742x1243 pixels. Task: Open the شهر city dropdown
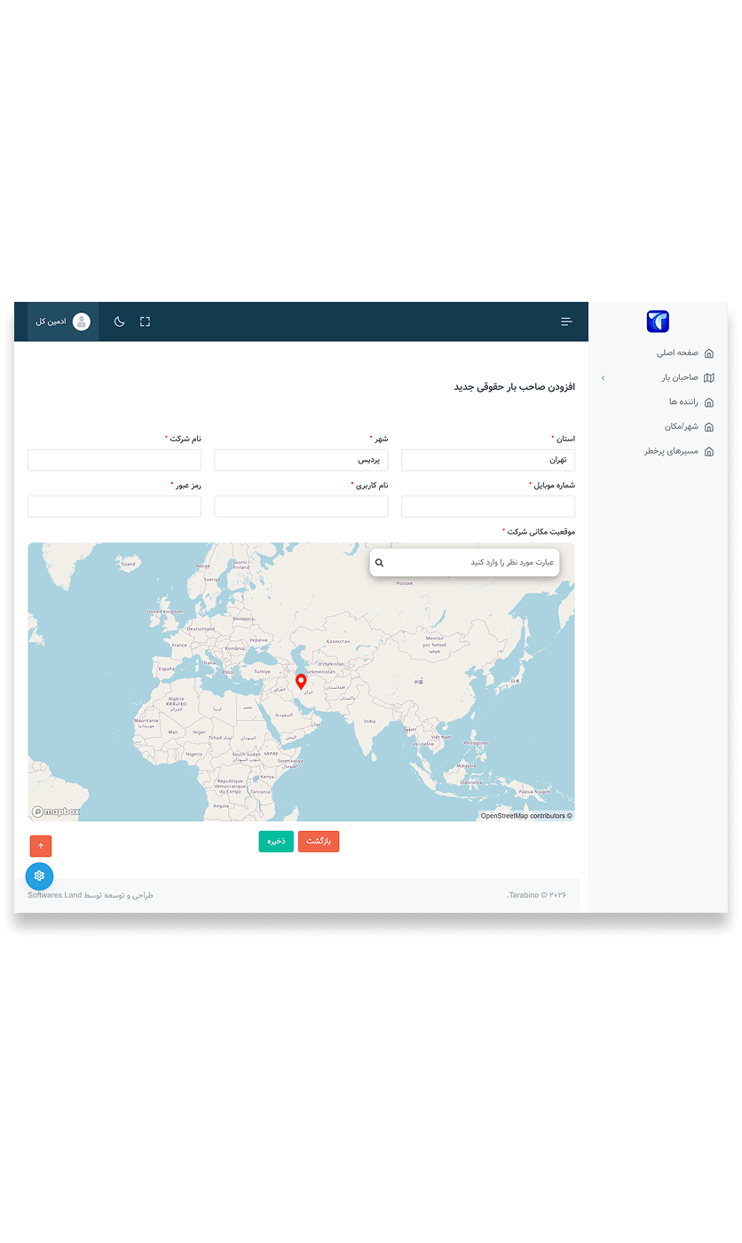(301, 460)
